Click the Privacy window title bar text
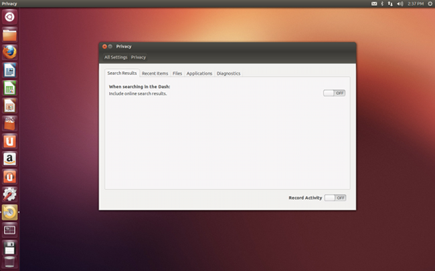This screenshot has height=271, width=435. [x=124, y=46]
